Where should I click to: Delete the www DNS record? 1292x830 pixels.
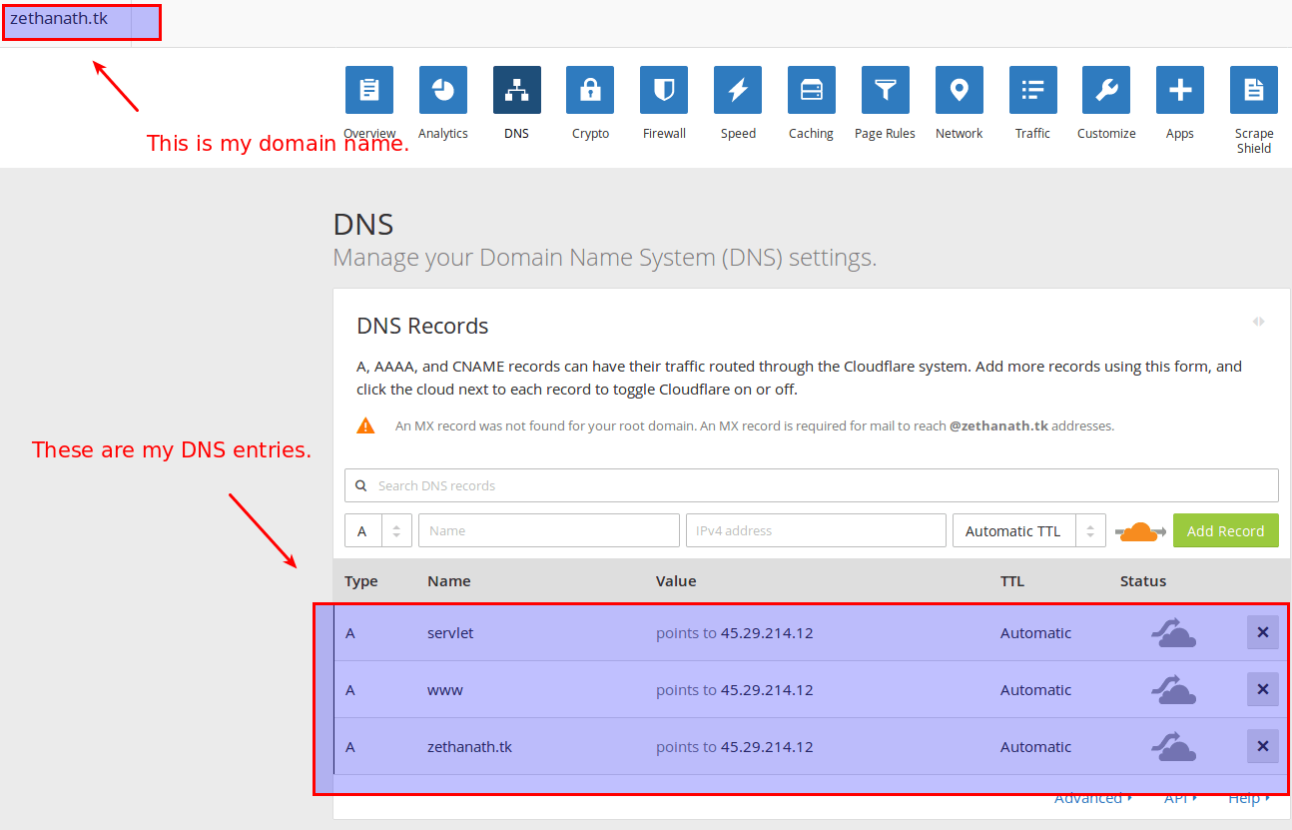click(x=1263, y=689)
